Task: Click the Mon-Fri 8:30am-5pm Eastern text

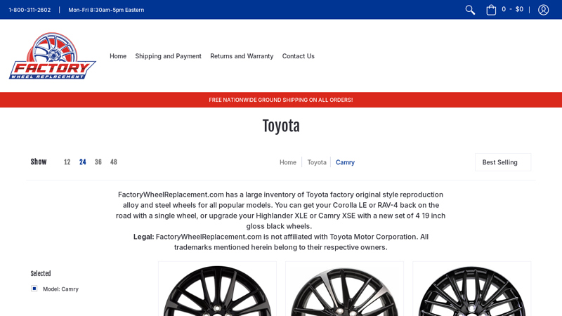Action: pyautogui.click(x=106, y=10)
